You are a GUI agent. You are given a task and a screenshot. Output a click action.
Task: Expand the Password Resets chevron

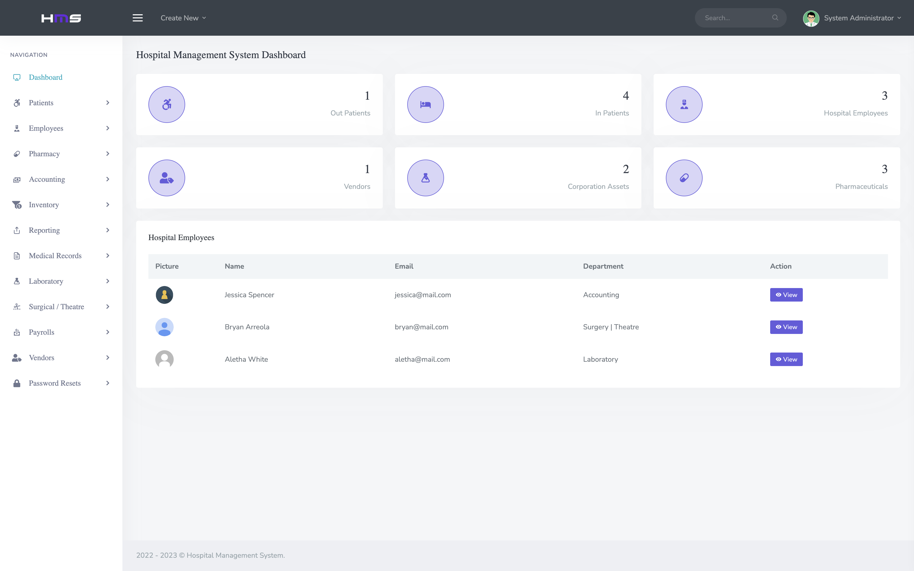[x=108, y=383]
